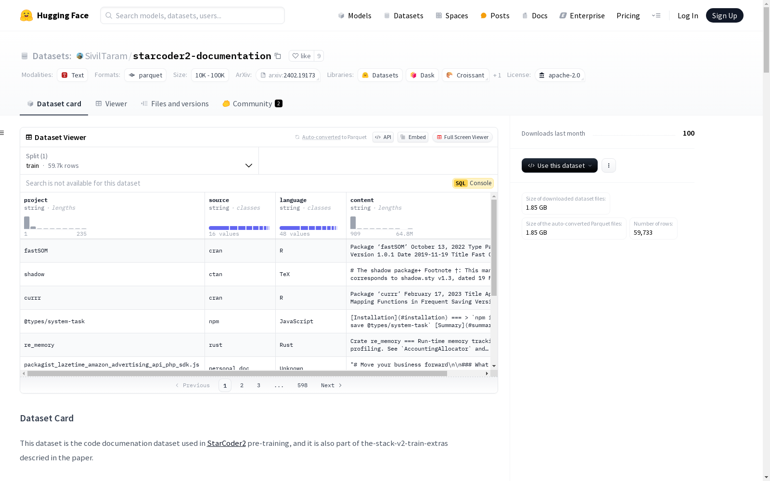Select the fastSOM project cell

tap(112, 251)
